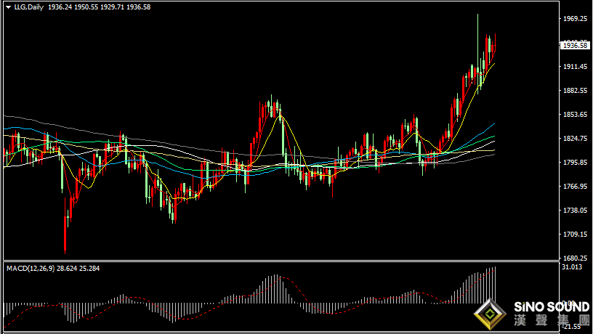Click the 1709.15 price axis label
Image resolution: width=593 pixels, height=334 pixels.
point(576,235)
